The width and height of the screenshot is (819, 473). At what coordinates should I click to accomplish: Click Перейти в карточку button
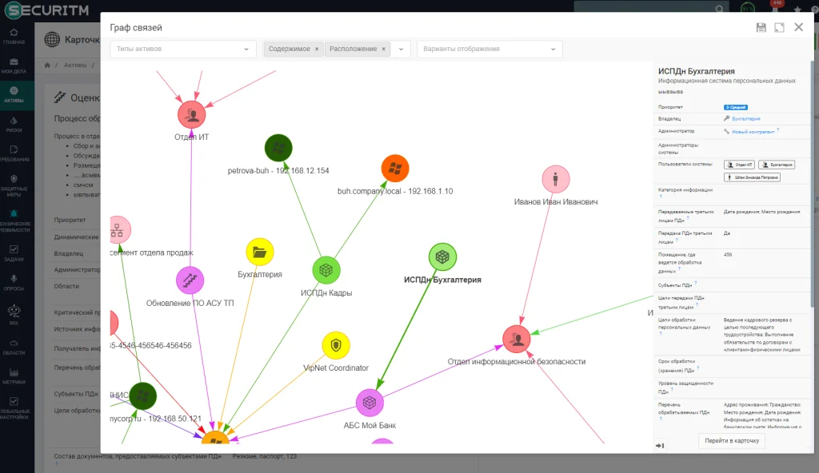732,440
